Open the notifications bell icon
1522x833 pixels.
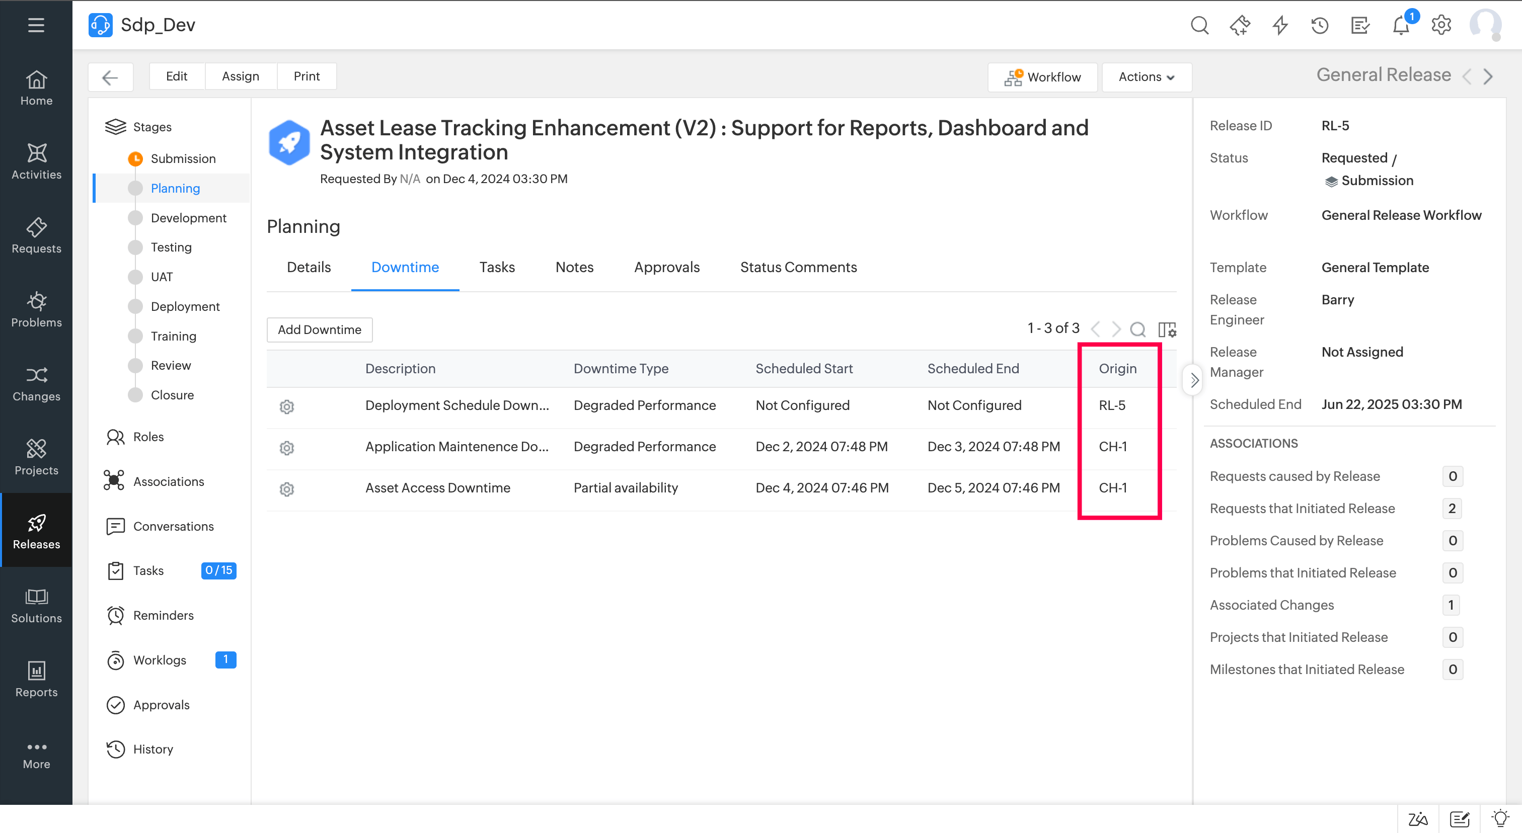pyautogui.click(x=1400, y=25)
